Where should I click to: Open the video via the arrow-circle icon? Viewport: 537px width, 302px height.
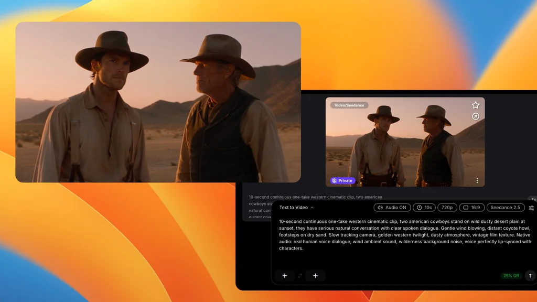[475, 116]
